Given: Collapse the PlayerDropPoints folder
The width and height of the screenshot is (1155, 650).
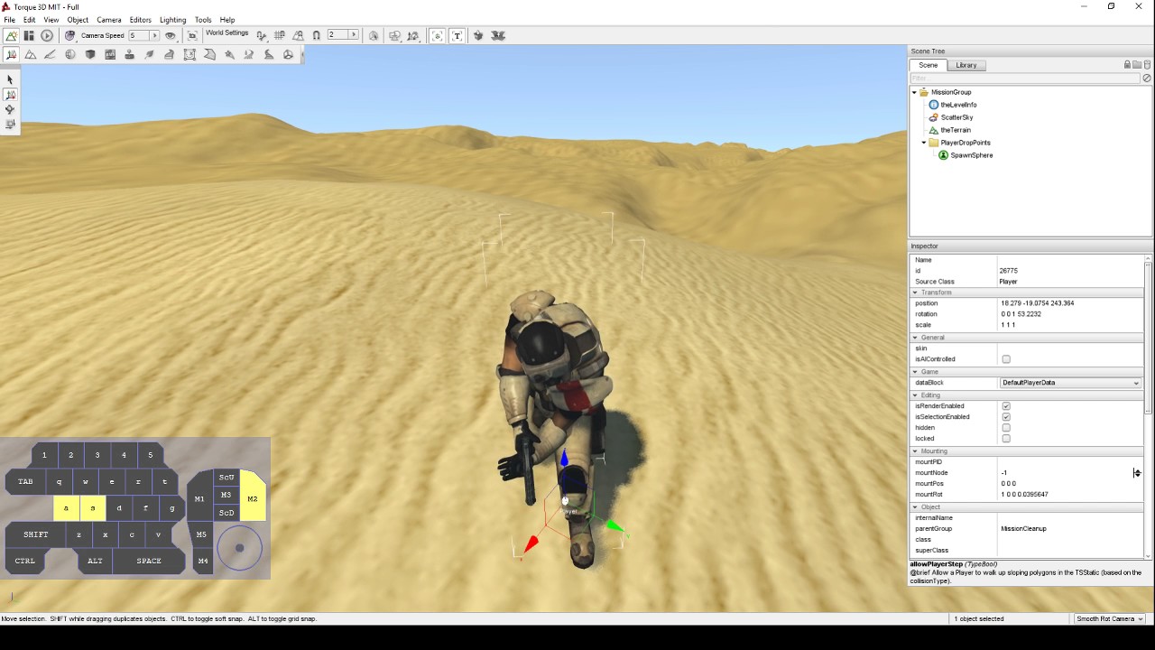Looking at the screenshot, I should pos(924,143).
